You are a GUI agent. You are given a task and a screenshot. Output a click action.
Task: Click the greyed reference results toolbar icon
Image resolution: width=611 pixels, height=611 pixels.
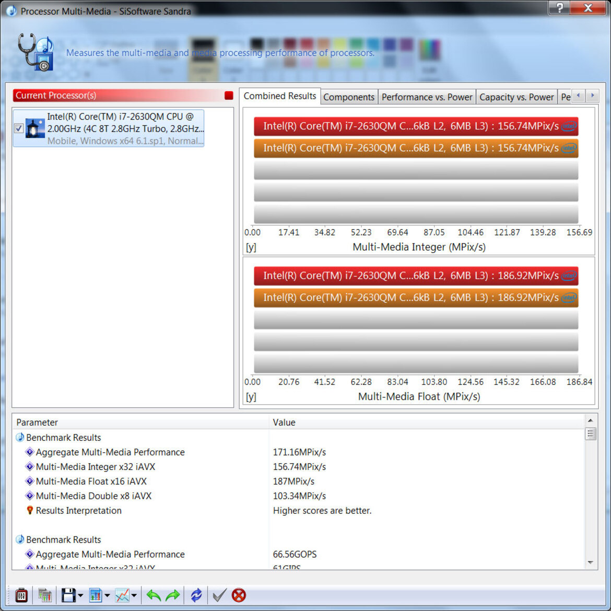tap(45, 595)
